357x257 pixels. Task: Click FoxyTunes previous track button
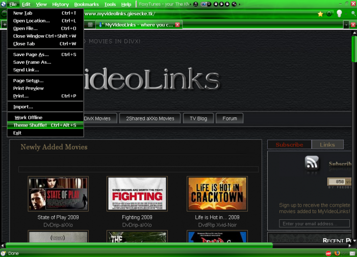[x=216, y=4]
